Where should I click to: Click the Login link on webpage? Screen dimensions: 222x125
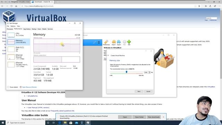coord(206,20)
